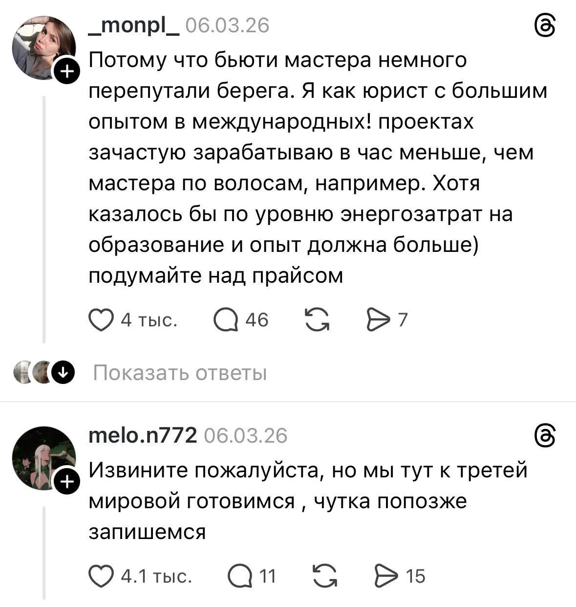Click the 06.03.26 date on melo.n772 post

pos(246,435)
